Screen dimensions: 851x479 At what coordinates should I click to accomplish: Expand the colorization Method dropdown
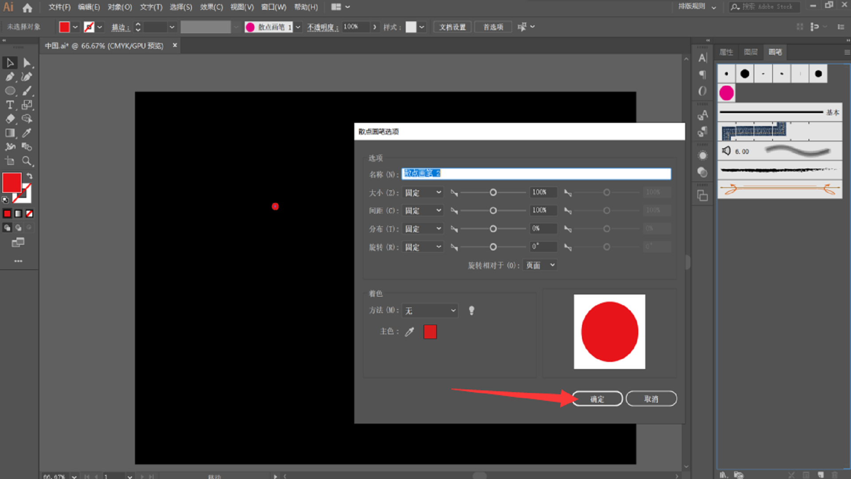(x=430, y=310)
